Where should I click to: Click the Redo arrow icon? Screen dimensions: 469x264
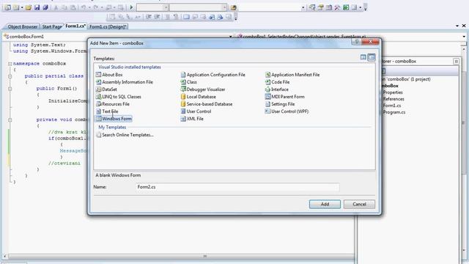point(96,7)
